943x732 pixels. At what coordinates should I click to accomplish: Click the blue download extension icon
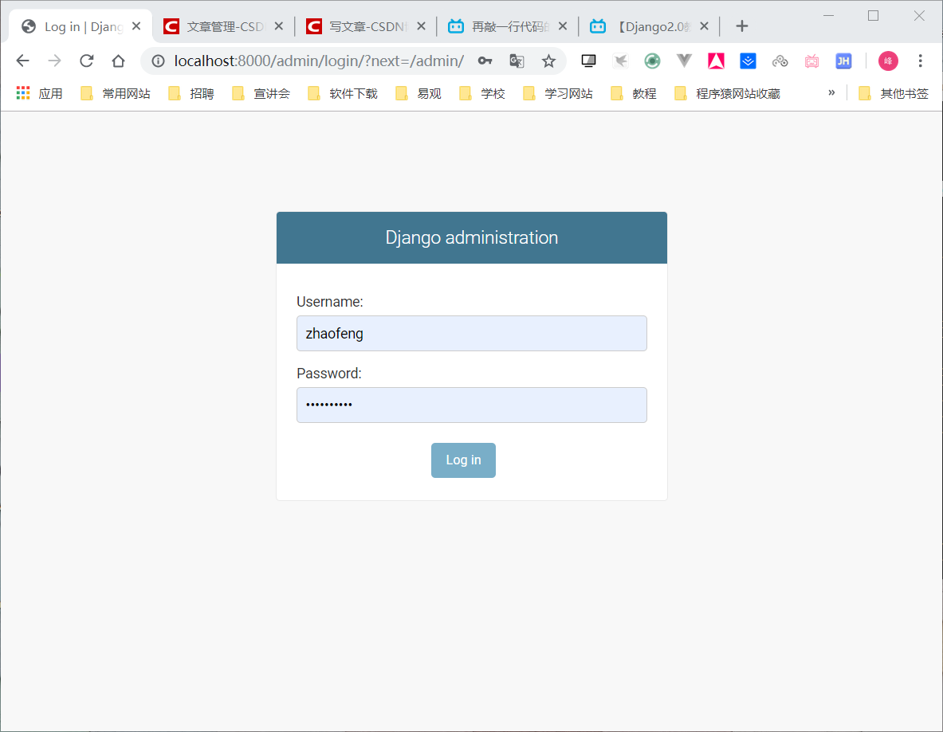pyautogui.click(x=749, y=61)
